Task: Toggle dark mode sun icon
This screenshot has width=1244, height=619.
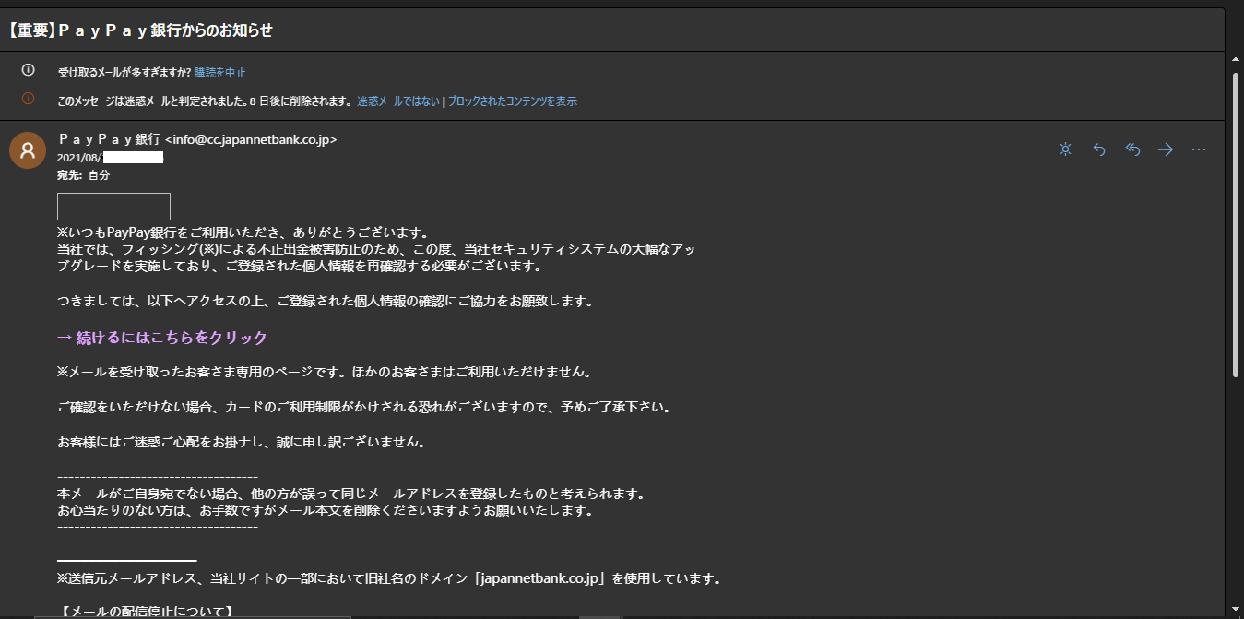Action: click(1065, 149)
